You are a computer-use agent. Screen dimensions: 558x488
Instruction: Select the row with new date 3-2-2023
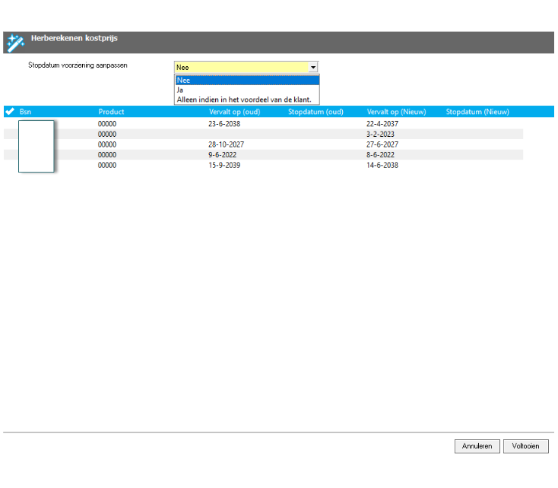pos(380,134)
